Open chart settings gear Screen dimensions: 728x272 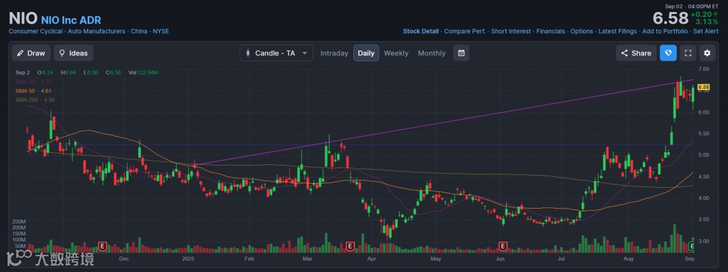tap(707, 53)
